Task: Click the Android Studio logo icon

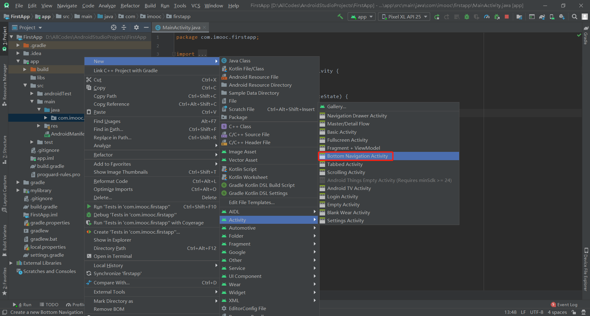Action: [6, 6]
